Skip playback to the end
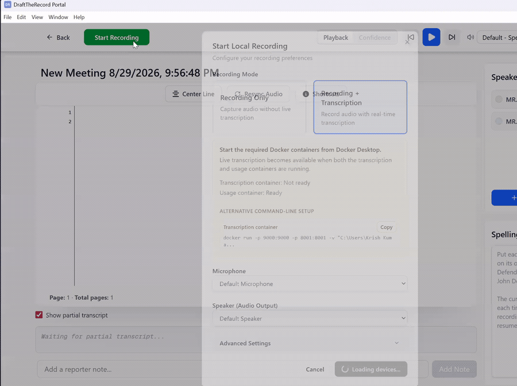517x386 pixels. (x=452, y=37)
